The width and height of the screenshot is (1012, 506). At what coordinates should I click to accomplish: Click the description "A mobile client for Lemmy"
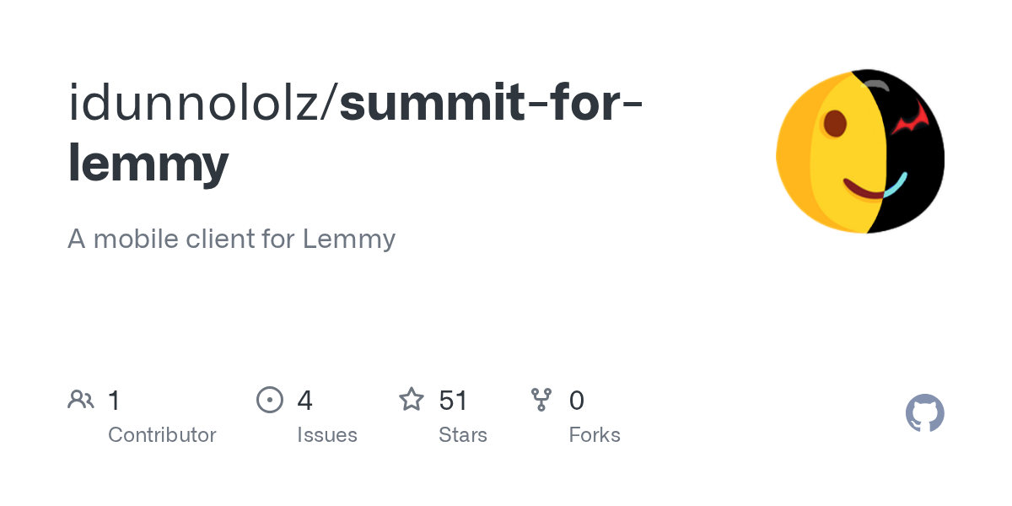tap(231, 239)
